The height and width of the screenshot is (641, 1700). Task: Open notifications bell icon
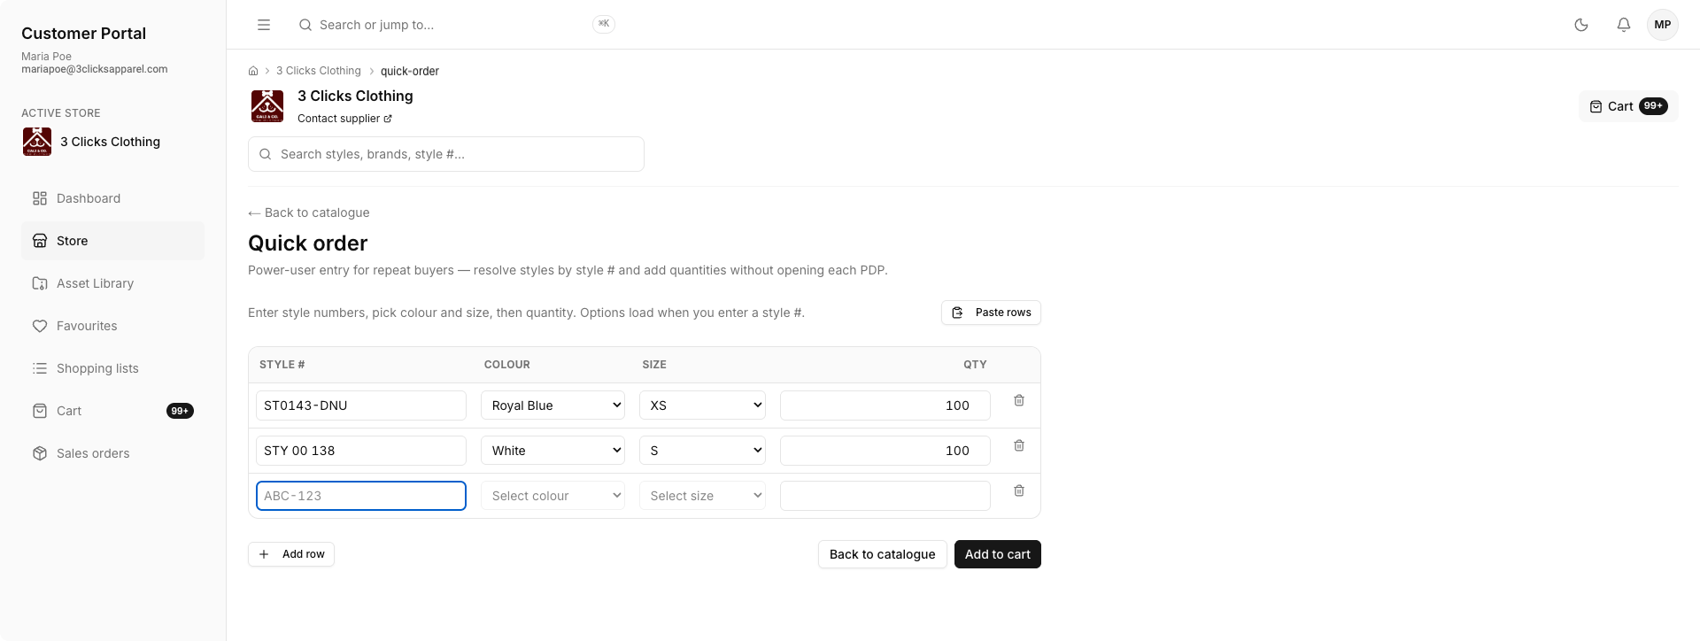point(1624,25)
